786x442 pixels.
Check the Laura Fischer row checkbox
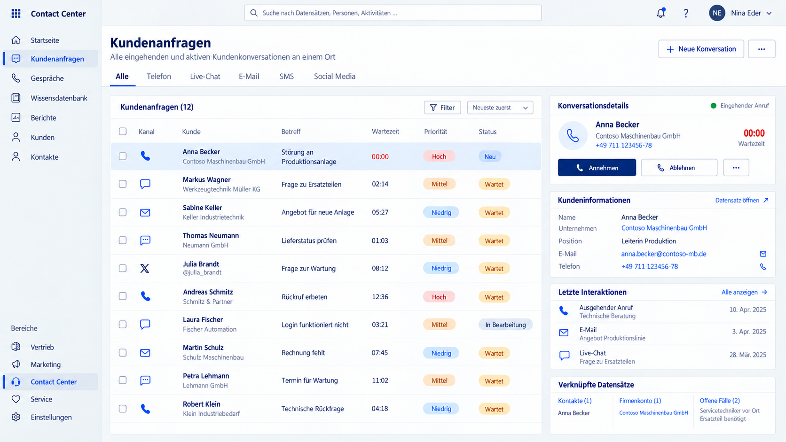pos(123,324)
